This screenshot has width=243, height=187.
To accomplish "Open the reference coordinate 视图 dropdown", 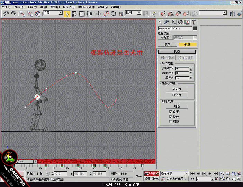I will (x=133, y=13).
